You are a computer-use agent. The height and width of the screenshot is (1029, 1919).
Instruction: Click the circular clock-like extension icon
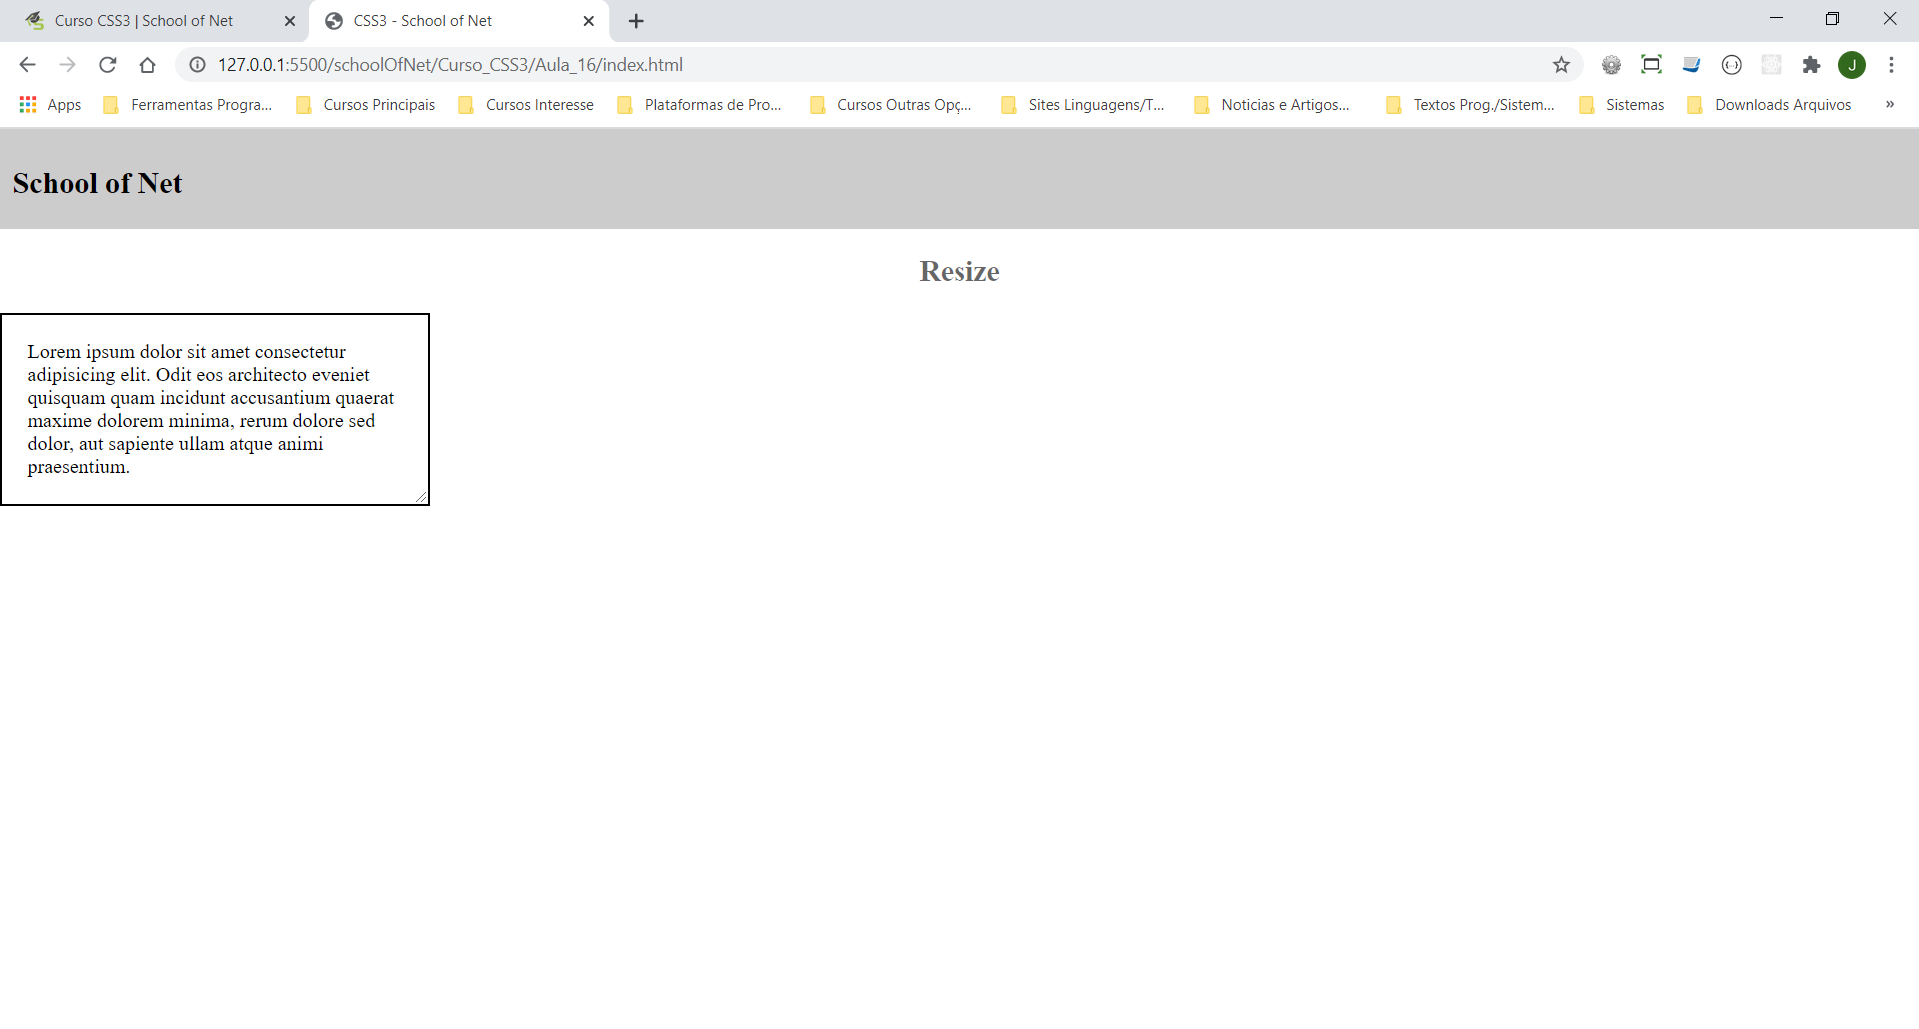point(1731,65)
